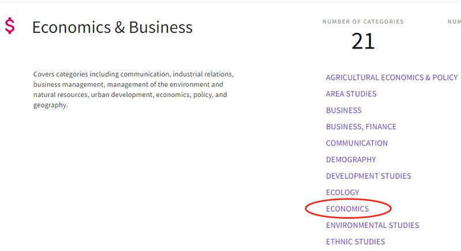Click the cut-off NUM label at right edge
This screenshot has width=461, height=251.
[454, 22]
